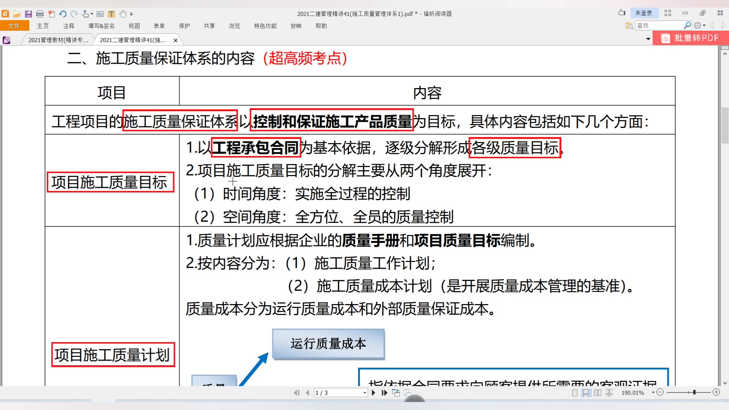Image resolution: width=729 pixels, height=410 pixels.
Task: Open the 填写&签名 tab
Action: tap(101, 26)
